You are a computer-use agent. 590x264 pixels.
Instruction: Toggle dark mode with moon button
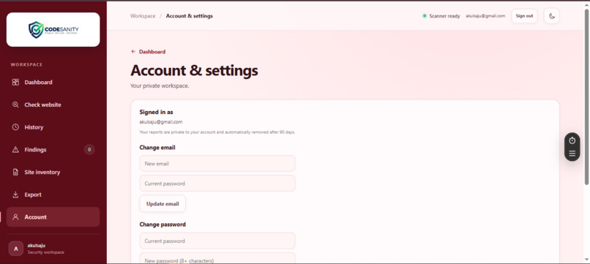(552, 16)
